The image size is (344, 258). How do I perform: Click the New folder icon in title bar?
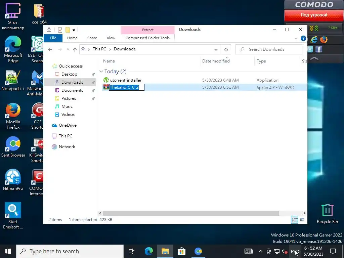(68, 30)
